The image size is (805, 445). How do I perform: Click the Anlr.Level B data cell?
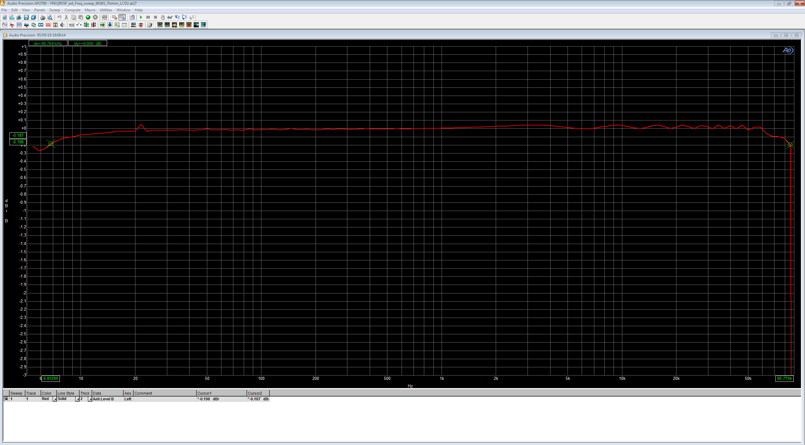(107, 399)
